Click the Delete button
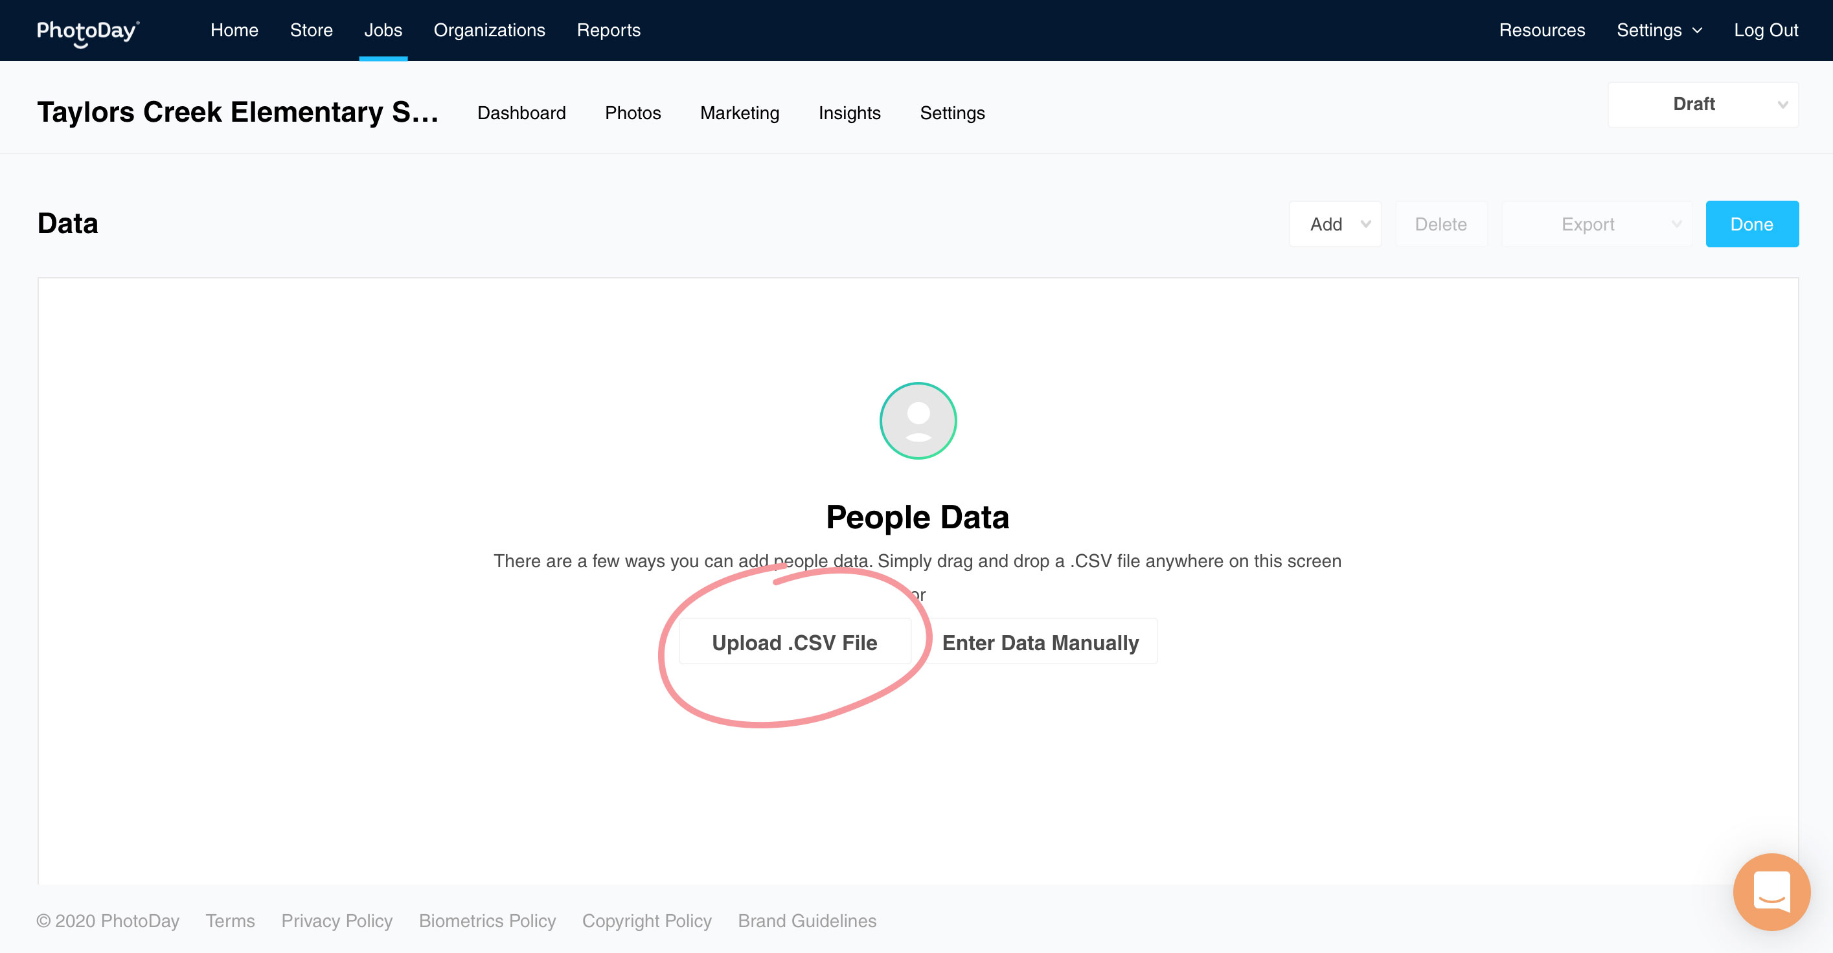 pyautogui.click(x=1440, y=224)
